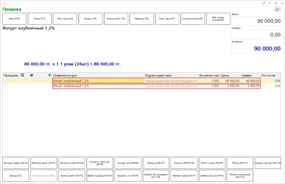Viewport: 285px width, 184px height.
Task: Click Продолж. чек (Ctrl+F5) button
Action: click(x=128, y=176)
